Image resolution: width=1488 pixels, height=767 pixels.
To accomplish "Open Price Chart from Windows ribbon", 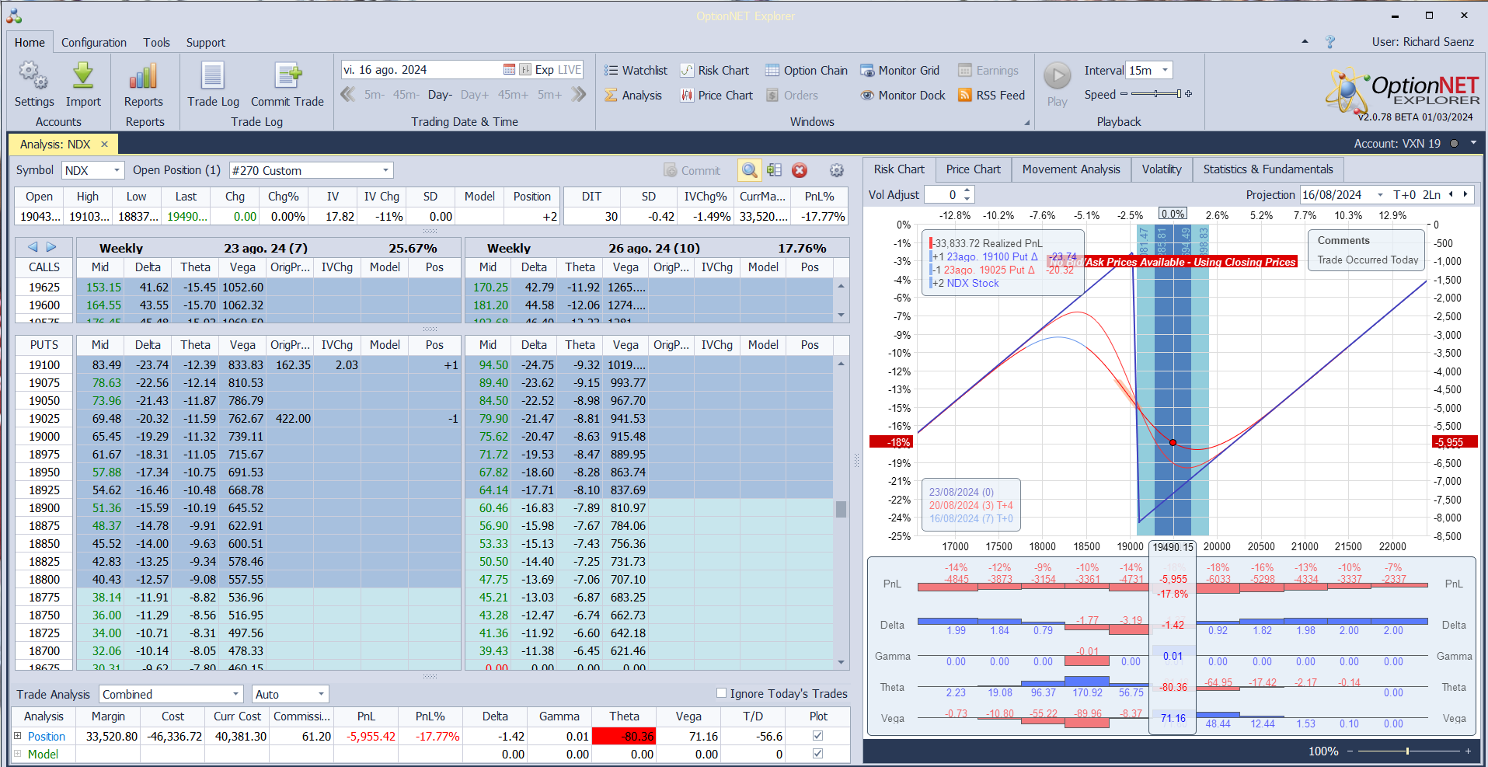I will (716, 96).
